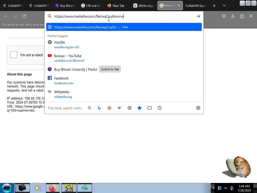The height and width of the screenshot is (193, 257).
Task: Search this time with Wikipedia icon
Action: pyautogui.click(x=119, y=108)
